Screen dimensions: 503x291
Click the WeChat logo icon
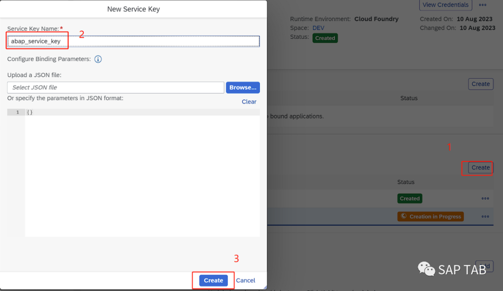coord(426,269)
